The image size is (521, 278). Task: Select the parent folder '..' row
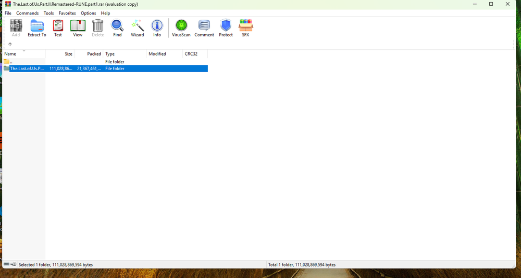coord(105,62)
